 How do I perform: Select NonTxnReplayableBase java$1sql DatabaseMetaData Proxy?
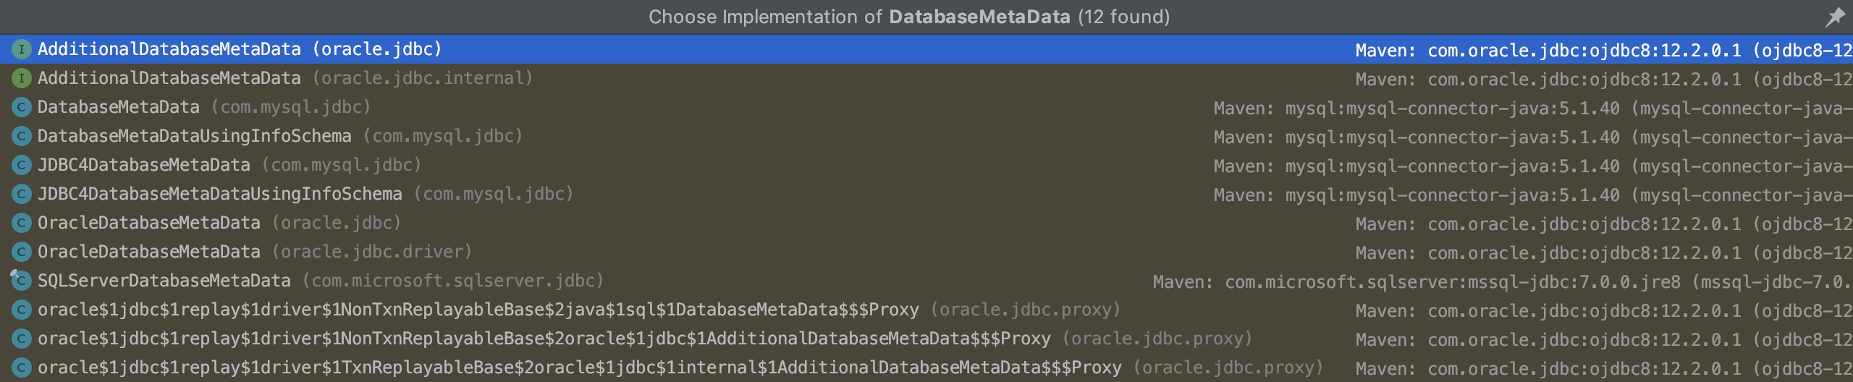pyautogui.click(x=926, y=310)
